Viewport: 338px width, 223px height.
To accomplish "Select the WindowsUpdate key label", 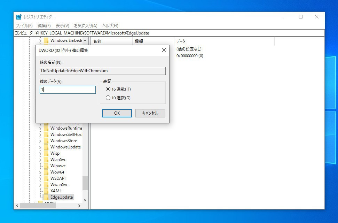I will click(65, 147).
